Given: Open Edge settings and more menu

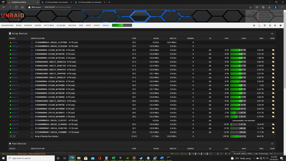Looking at the screenshot, I should (x=282, y=7).
